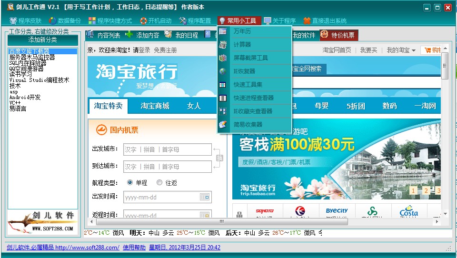Viewport: 457px width, 258px height.
Task: Click the 快速工具集 grid icon
Action: pos(223,85)
